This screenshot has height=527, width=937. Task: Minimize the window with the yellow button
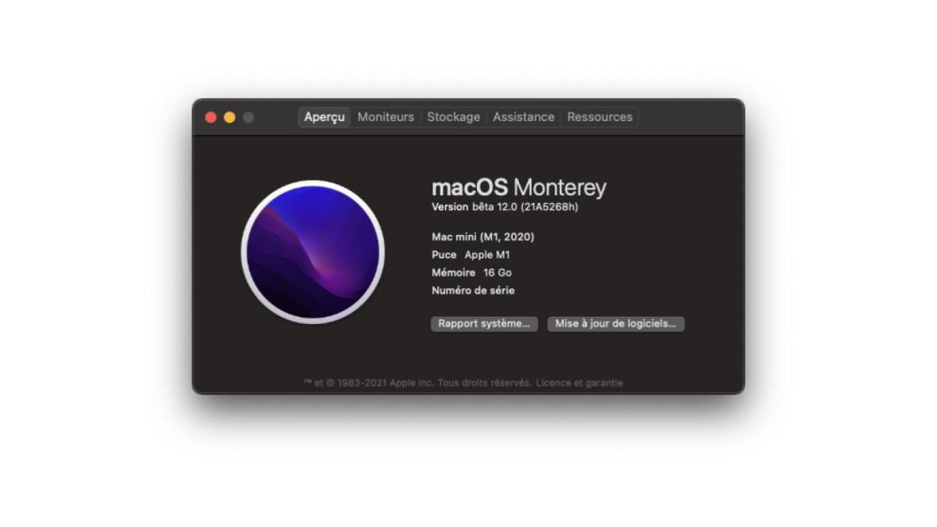click(x=230, y=117)
